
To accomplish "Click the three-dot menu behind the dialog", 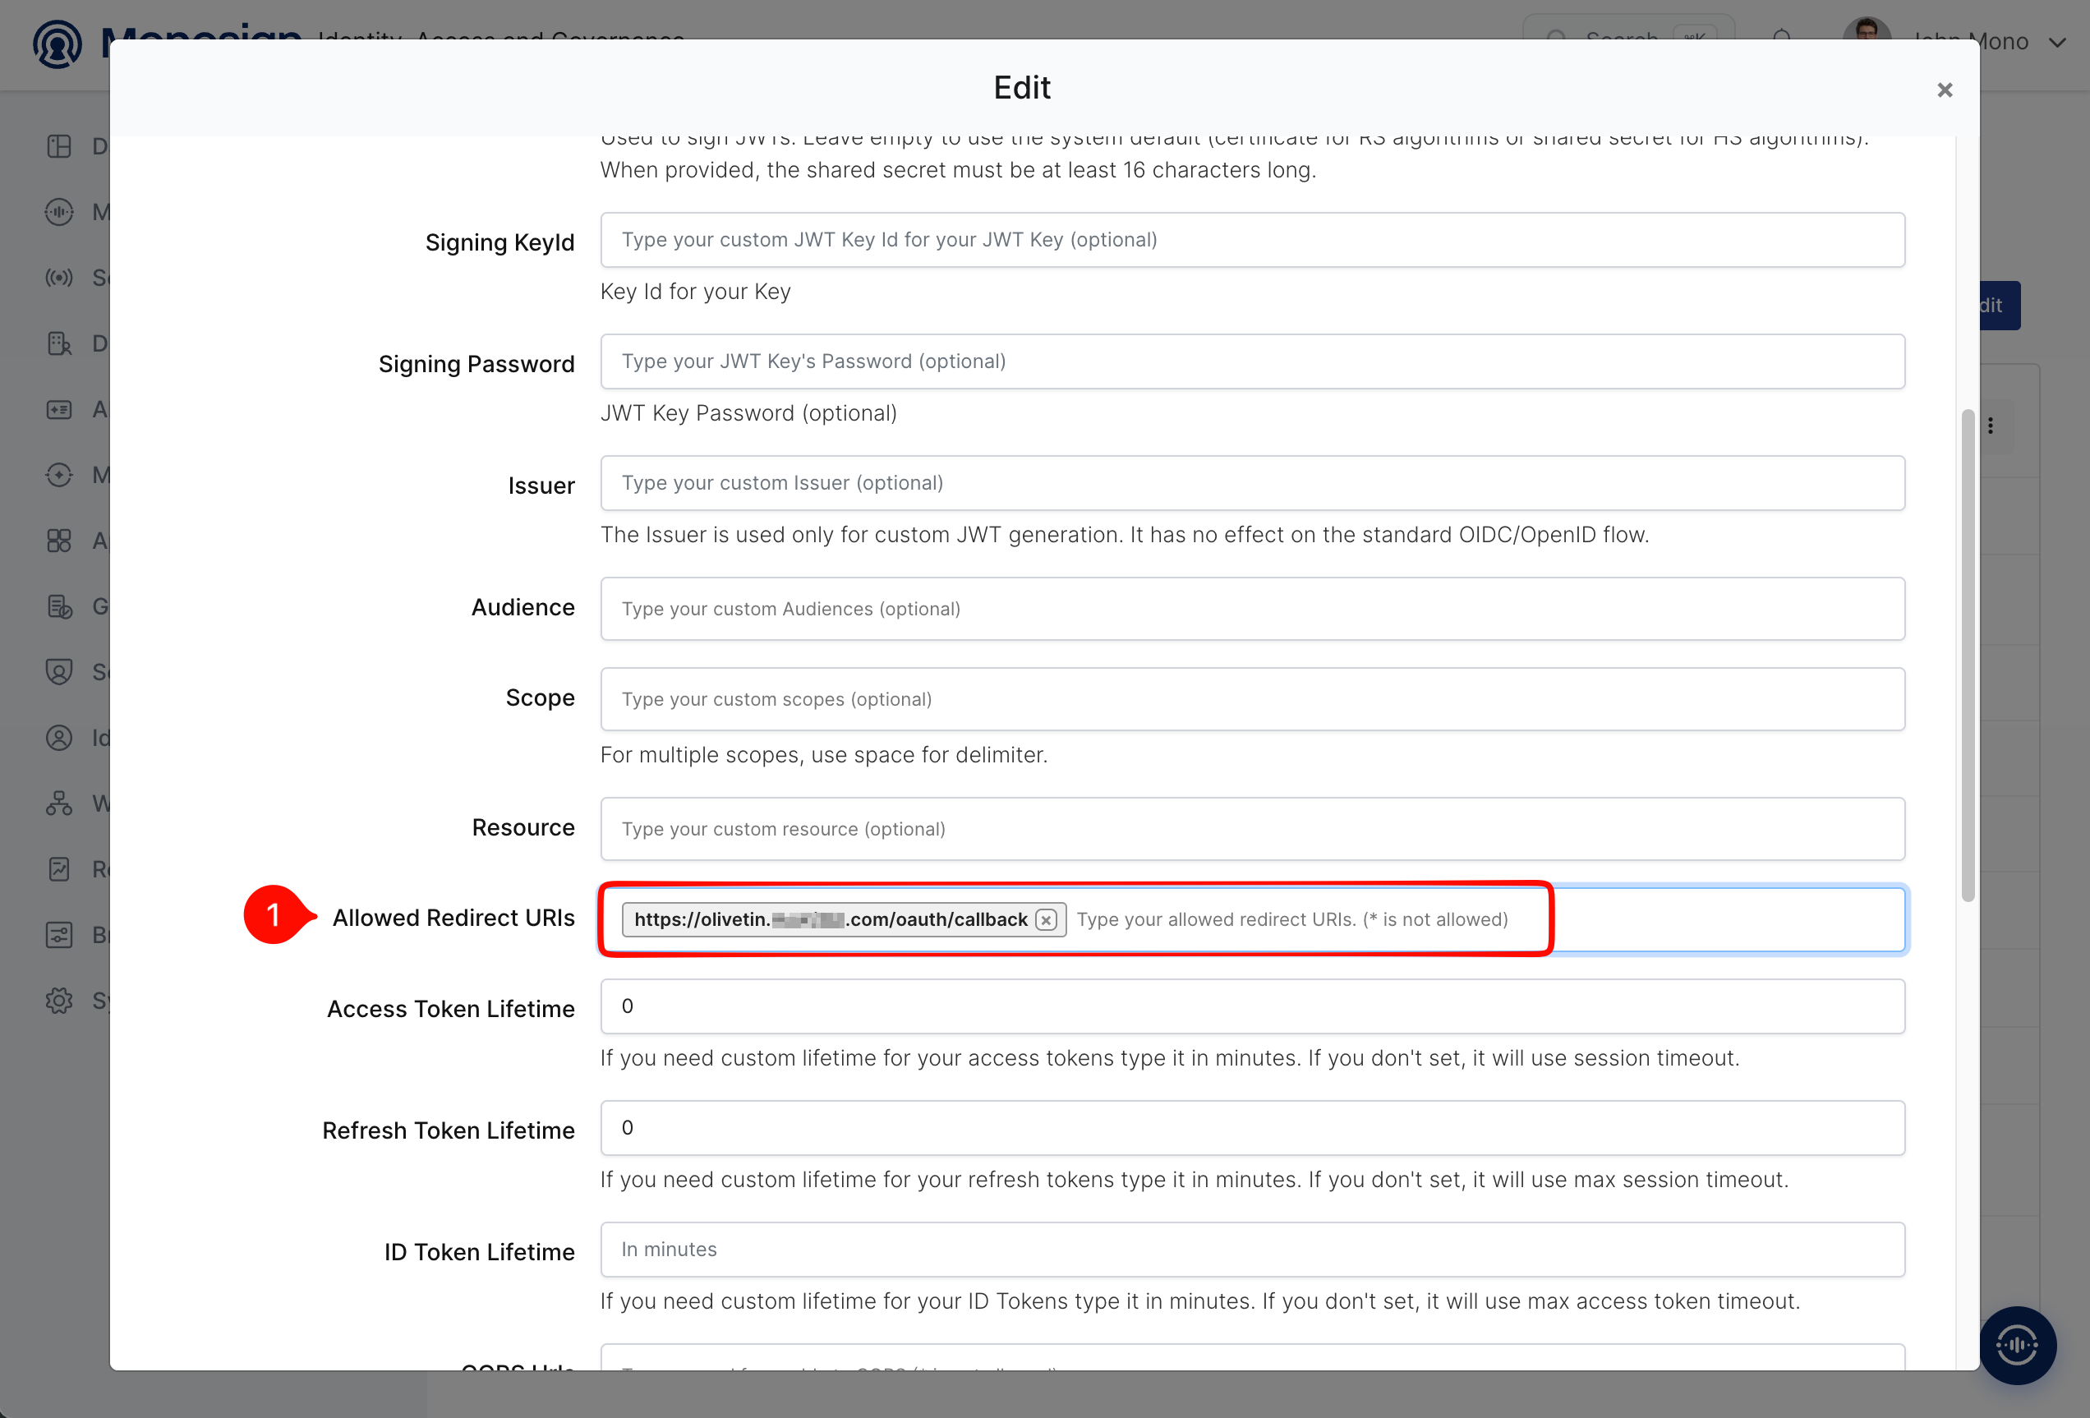I will click(x=1990, y=426).
